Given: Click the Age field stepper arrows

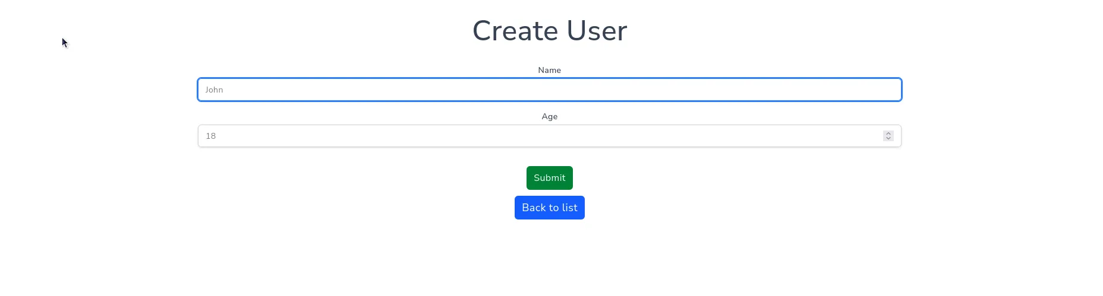Looking at the screenshot, I should 888,136.
